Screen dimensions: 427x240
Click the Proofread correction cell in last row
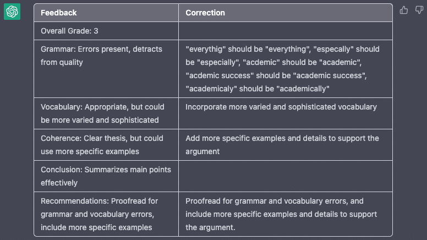281,214
